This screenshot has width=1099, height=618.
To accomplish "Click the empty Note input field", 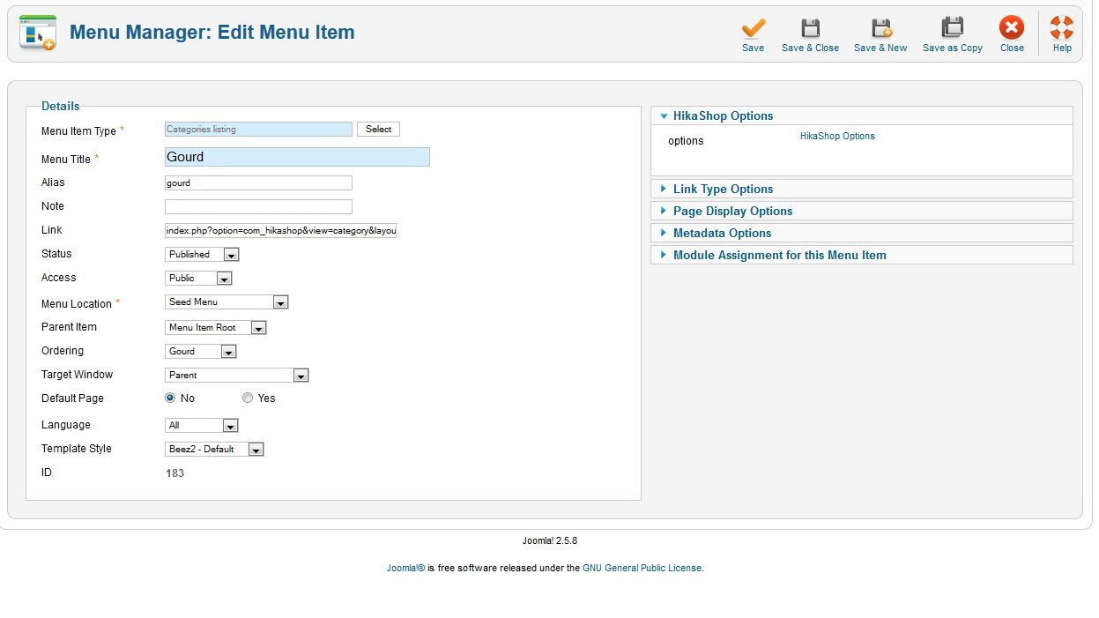I will click(x=258, y=207).
